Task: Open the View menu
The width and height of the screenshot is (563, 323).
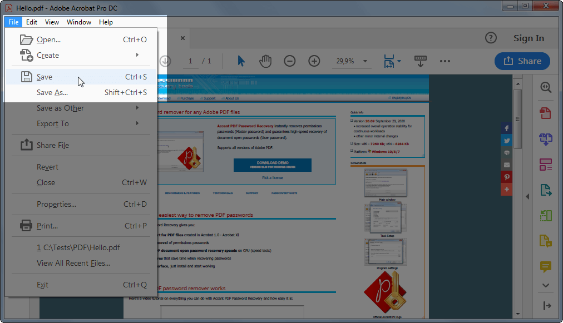Action: coord(52,22)
